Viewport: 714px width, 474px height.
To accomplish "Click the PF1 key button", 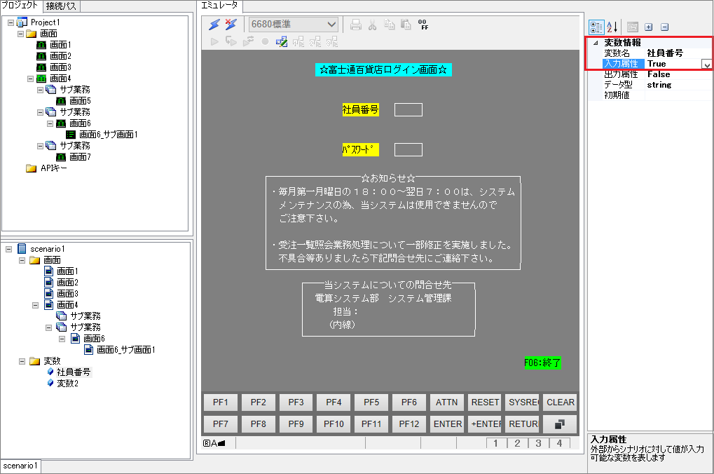I will [221, 402].
